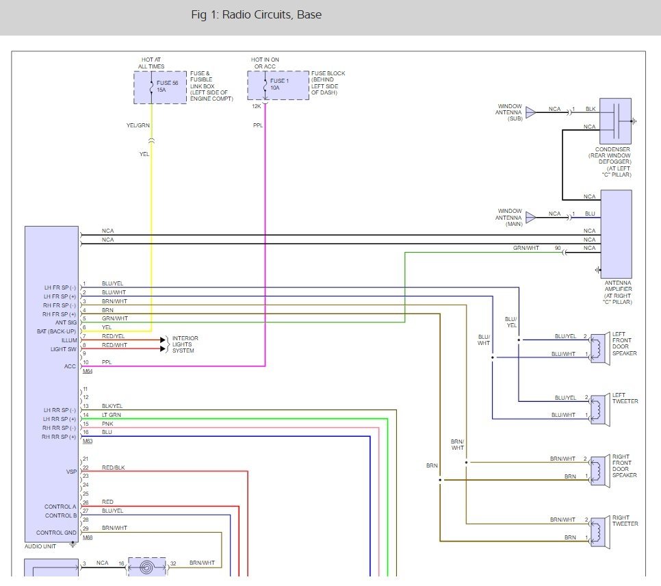Click the Left Tweeter speaker symbol

click(x=600, y=409)
